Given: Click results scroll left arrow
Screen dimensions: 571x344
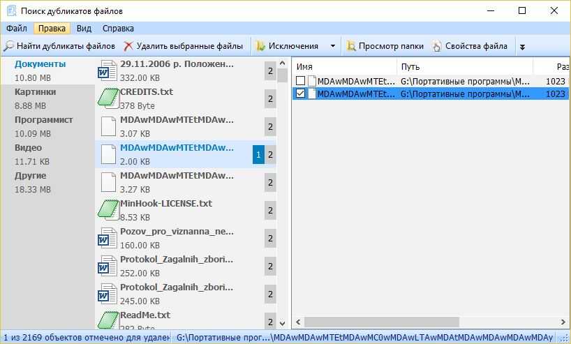Looking at the screenshot, I should click(x=298, y=322).
